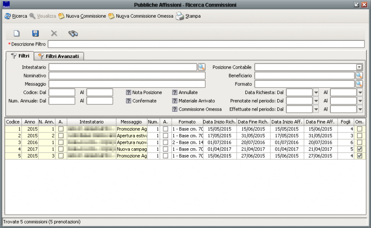The height and width of the screenshot is (228, 371).
Task: Click the Descrizione Filtro text field
Action: [x=206, y=44]
